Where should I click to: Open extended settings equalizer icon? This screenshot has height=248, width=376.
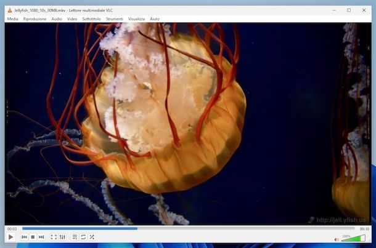coord(62,237)
